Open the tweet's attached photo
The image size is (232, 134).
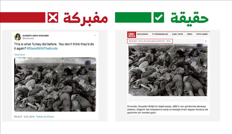[55, 85]
